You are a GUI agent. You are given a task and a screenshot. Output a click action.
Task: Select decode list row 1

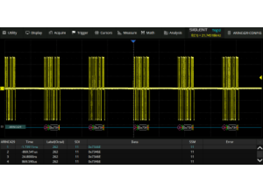click(x=128, y=147)
